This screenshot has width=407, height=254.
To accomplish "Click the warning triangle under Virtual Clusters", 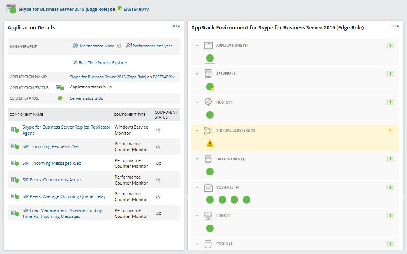I will pyautogui.click(x=210, y=143).
